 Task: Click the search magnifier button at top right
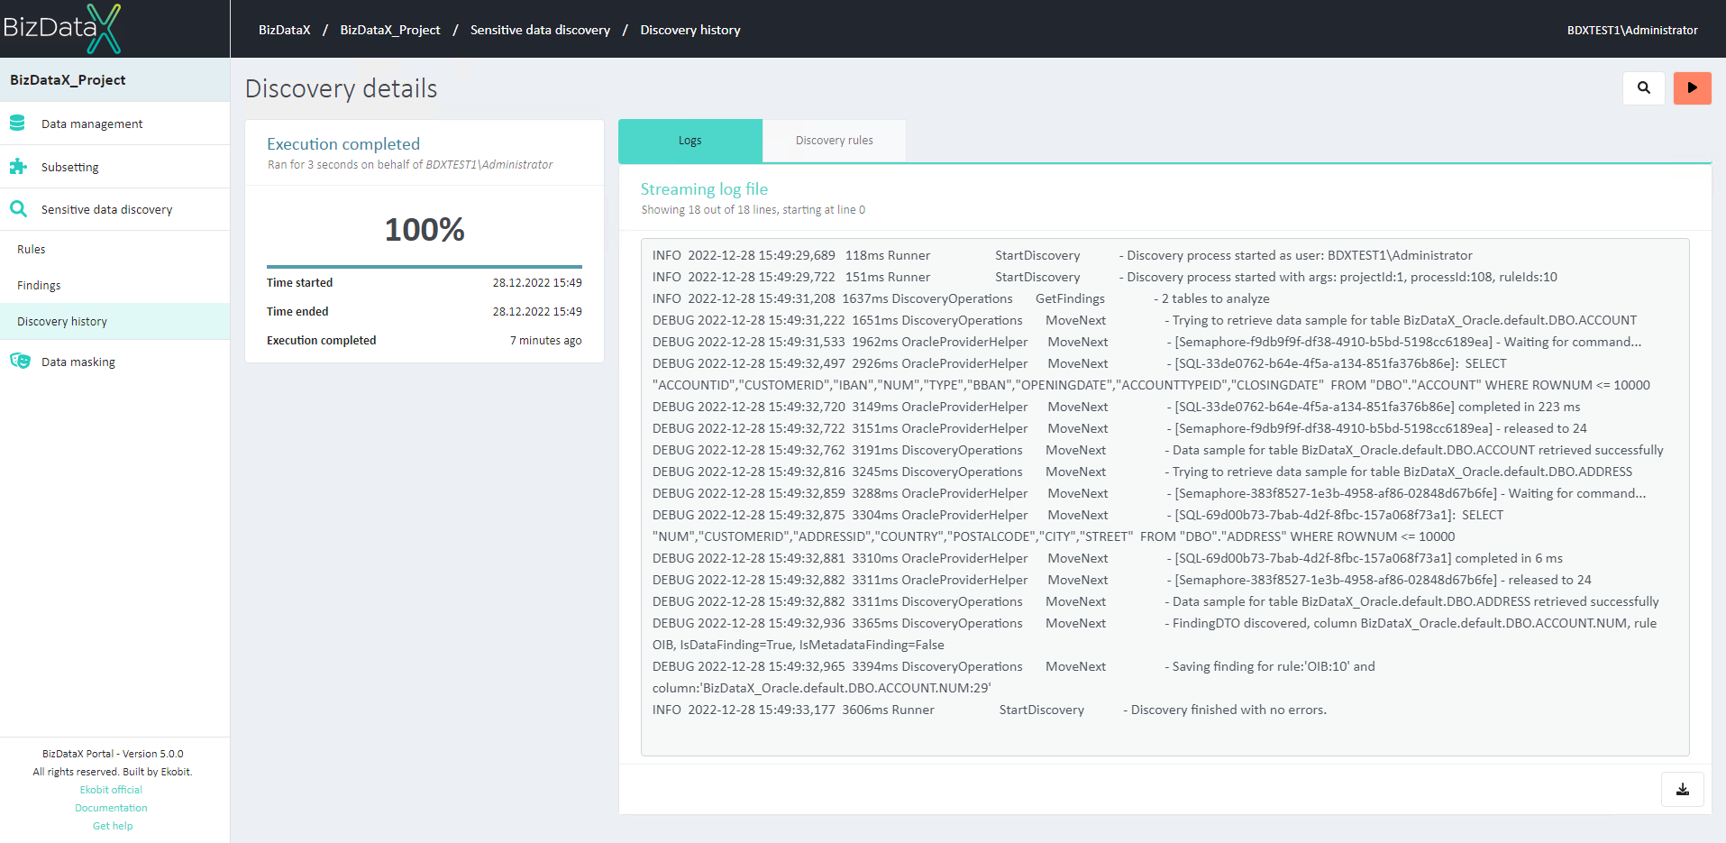[1643, 87]
